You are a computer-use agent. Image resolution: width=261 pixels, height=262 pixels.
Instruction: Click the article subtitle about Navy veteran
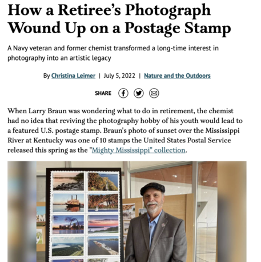(113, 53)
